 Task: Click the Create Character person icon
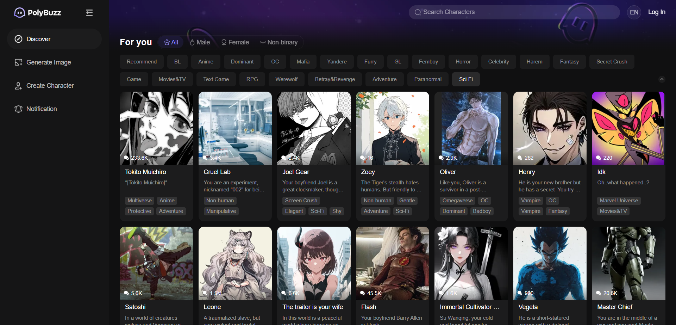[18, 86]
